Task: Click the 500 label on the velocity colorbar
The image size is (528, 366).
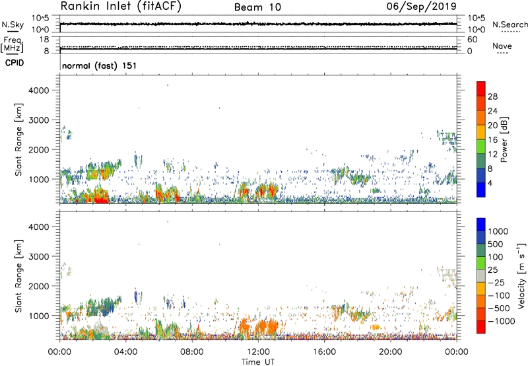Action: tap(496, 244)
